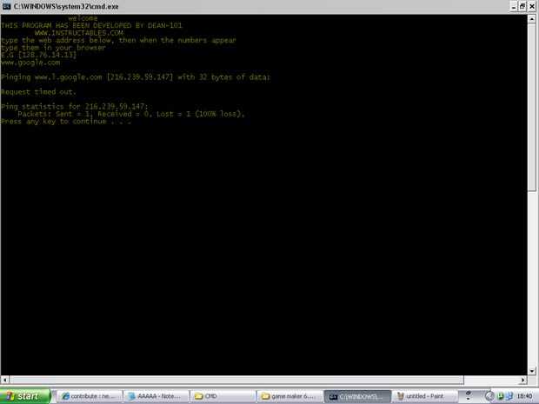Click the horizontal scrollbar right arrow
This screenshot has width=539, height=404.
coord(522,380)
